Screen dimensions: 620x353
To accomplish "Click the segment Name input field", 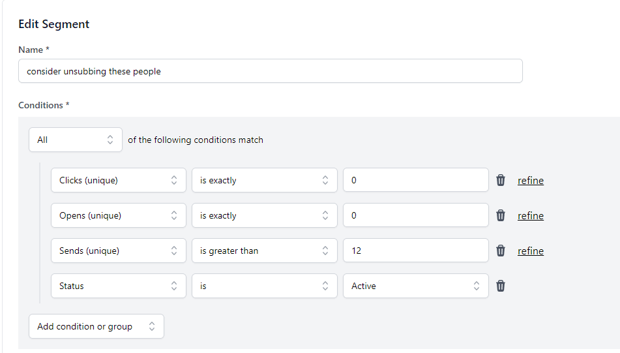I will click(x=270, y=71).
